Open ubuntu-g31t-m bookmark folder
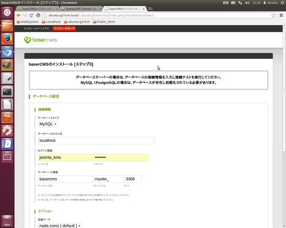This screenshot has height=228, width=286. tap(77, 22)
